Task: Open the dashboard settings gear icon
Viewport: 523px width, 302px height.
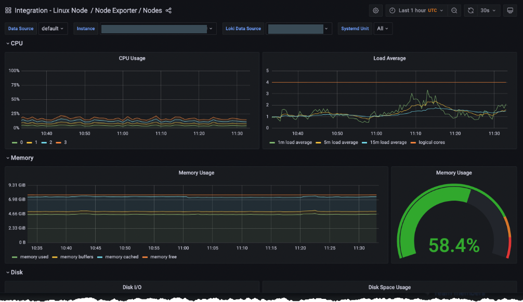Action: coord(375,10)
